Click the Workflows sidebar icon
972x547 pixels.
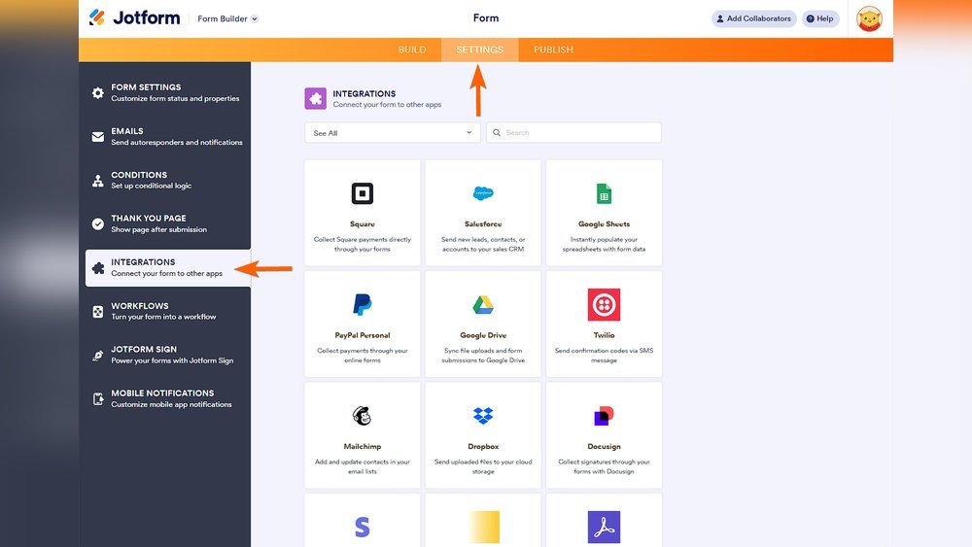coord(98,312)
